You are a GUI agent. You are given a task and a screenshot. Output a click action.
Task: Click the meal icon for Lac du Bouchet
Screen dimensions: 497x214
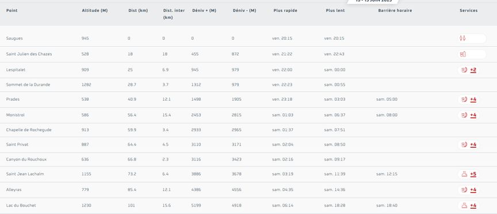click(x=464, y=205)
